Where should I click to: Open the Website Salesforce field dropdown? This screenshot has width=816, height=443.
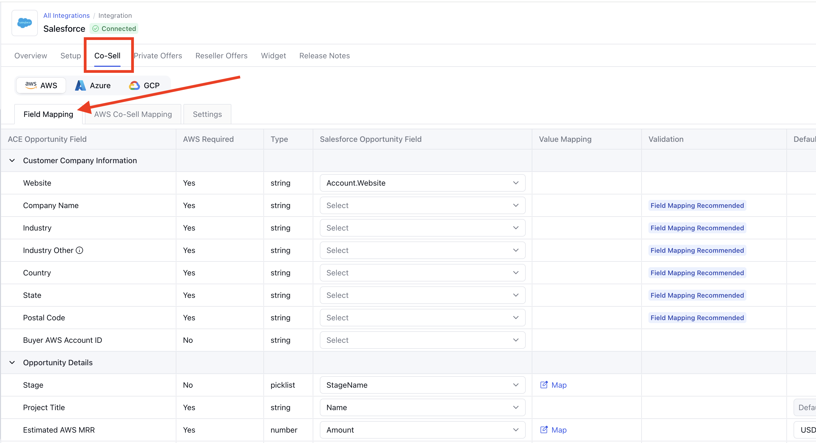[422, 183]
